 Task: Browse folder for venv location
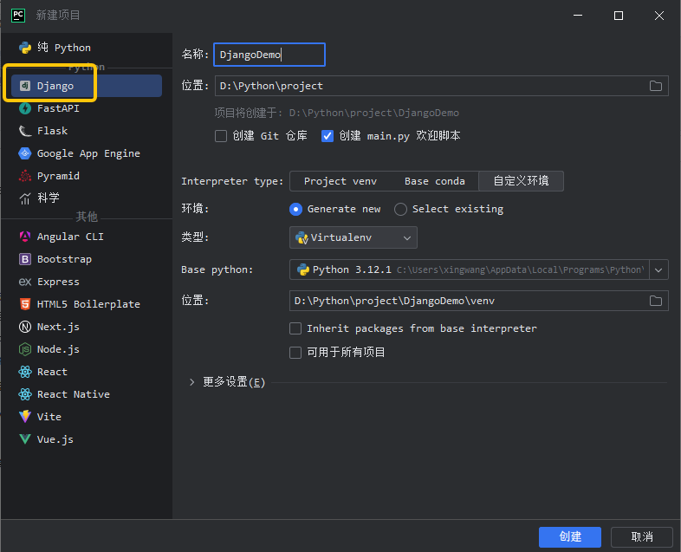pos(656,301)
